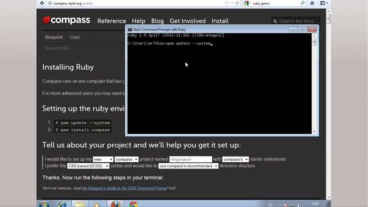The width and height of the screenshot is (368, 207).
Task: Switch to the Blueprint tab
Action: click(x=53, y=37)
